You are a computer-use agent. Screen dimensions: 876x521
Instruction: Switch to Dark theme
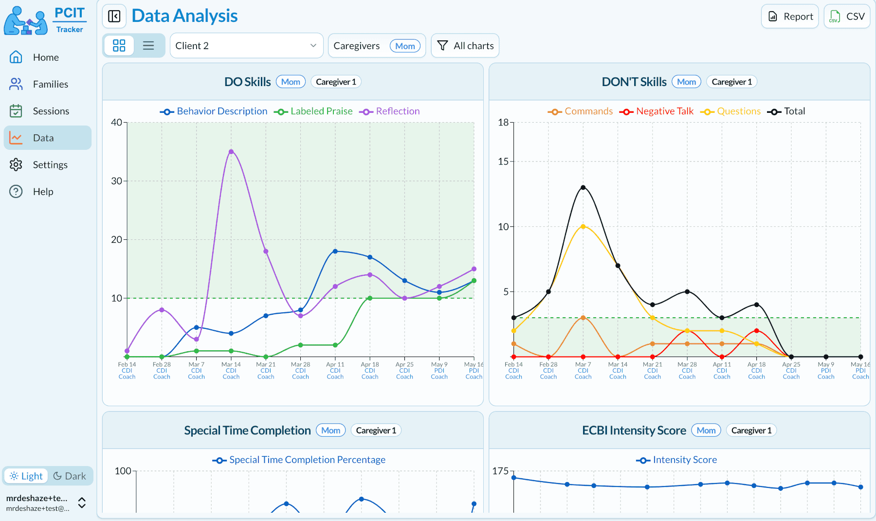70,476
